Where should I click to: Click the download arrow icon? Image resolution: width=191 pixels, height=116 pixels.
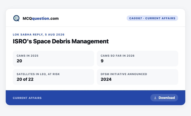click(x=155, y=98)
